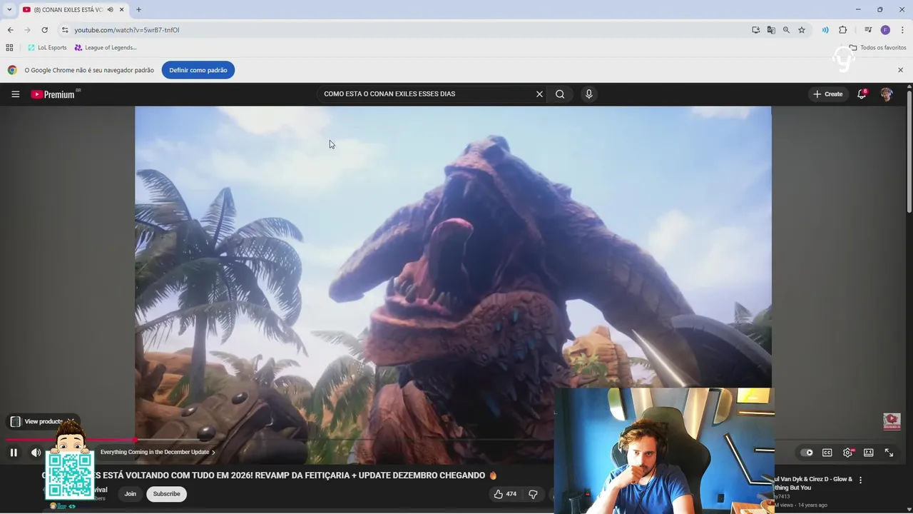Screen dimensions: 913x514
Task: Open the YouTube hamburger guide menu
Action: [15, 94]
